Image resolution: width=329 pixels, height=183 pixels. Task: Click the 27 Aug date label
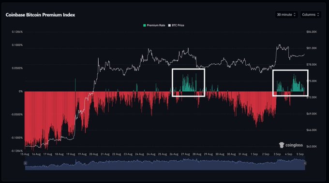pyautogui.click(x=185, y=154)
